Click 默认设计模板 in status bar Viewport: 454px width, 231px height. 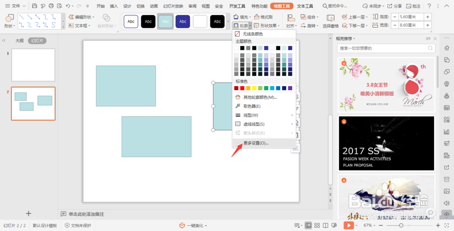click(45, 226)
